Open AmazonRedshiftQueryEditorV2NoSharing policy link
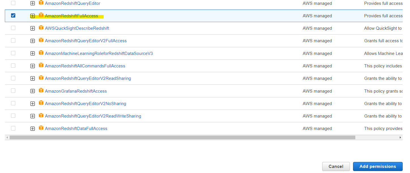 coord(86,104)
